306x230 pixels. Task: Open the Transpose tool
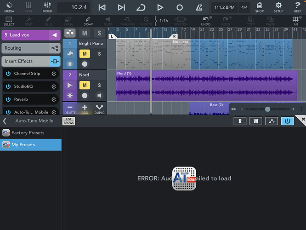click(x=127, y=21)
